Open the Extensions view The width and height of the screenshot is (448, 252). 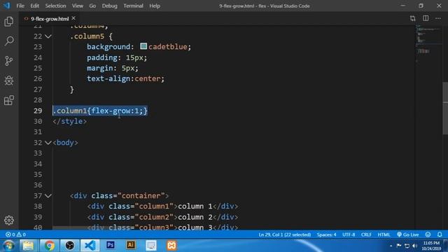tap(9, 100)
